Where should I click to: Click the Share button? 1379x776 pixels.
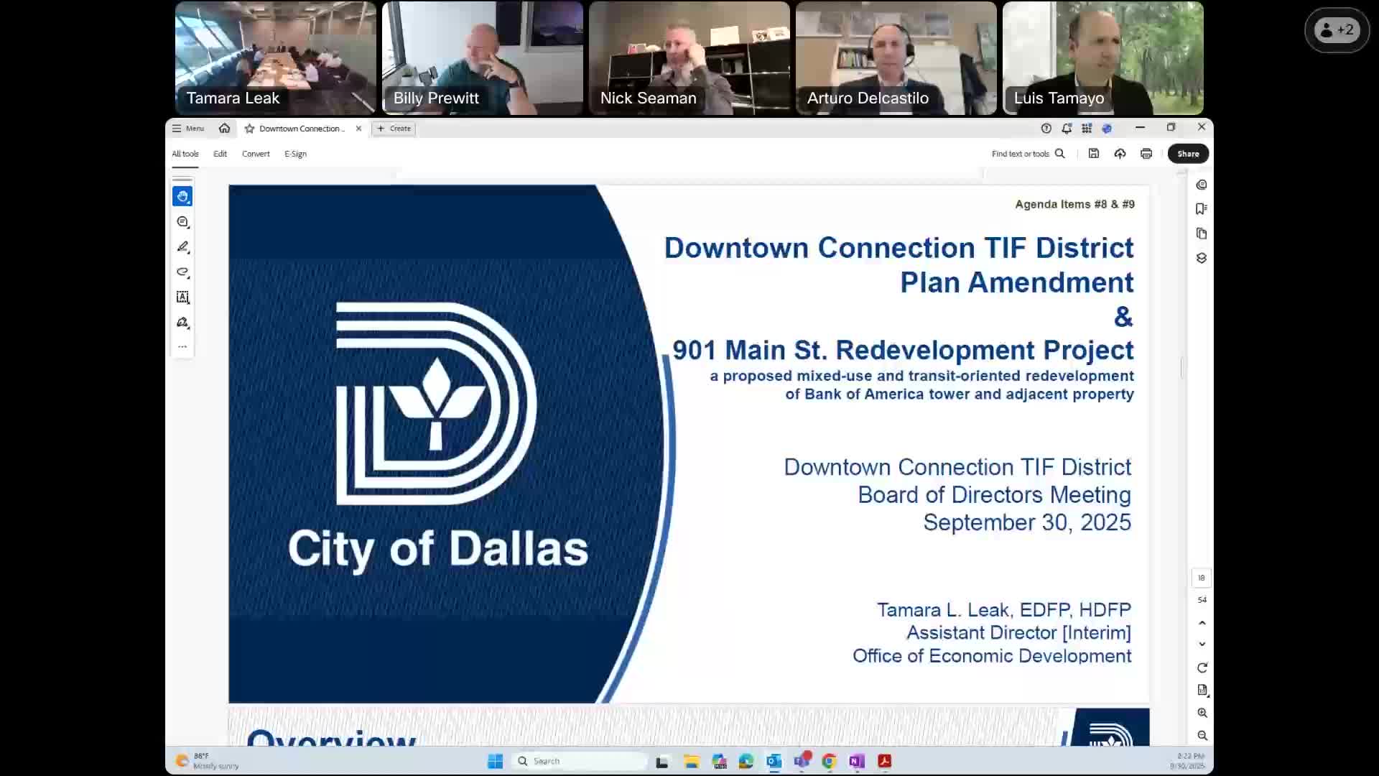tap(1187, 154)
